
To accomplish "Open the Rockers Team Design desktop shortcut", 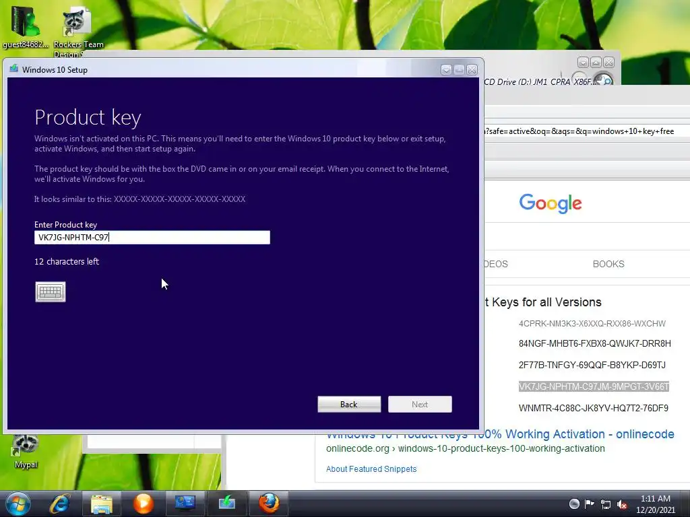I will (78, 33).
